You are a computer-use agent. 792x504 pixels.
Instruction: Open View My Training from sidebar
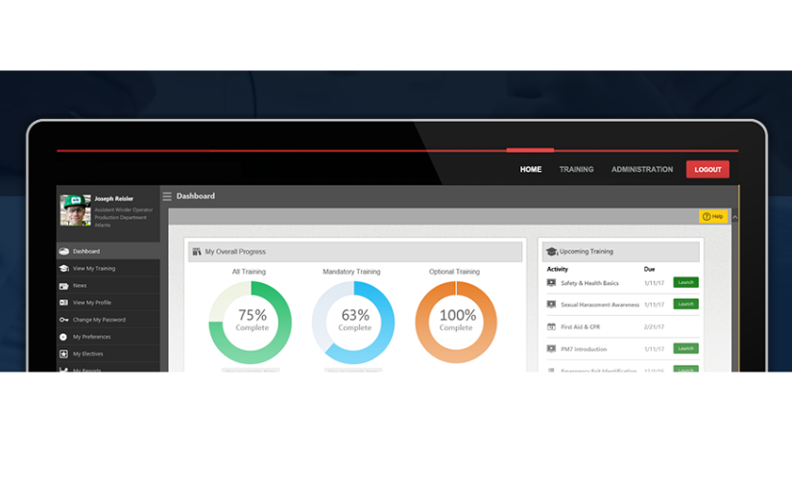(108, 268)
